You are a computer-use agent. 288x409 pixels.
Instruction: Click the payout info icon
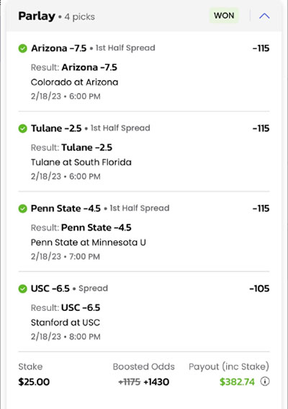265,382
